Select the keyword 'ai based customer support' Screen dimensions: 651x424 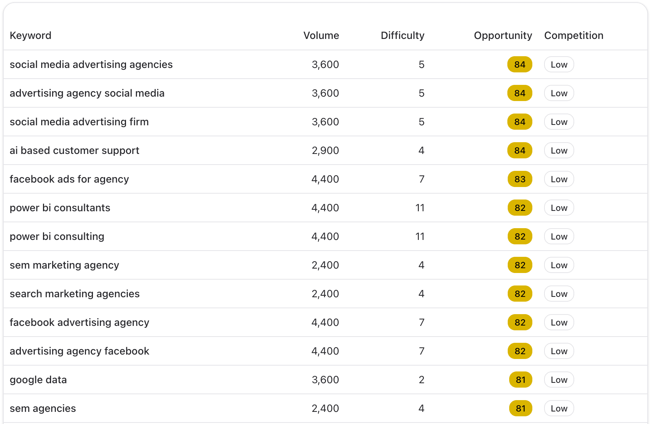(x=75, y=150)
